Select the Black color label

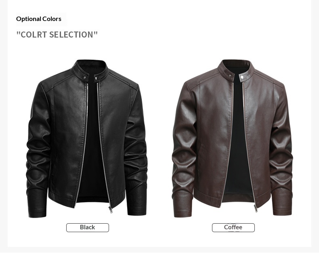(88, 227)
